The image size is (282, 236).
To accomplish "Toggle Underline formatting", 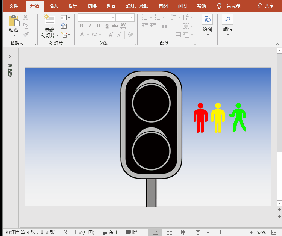I will point(98,26).
